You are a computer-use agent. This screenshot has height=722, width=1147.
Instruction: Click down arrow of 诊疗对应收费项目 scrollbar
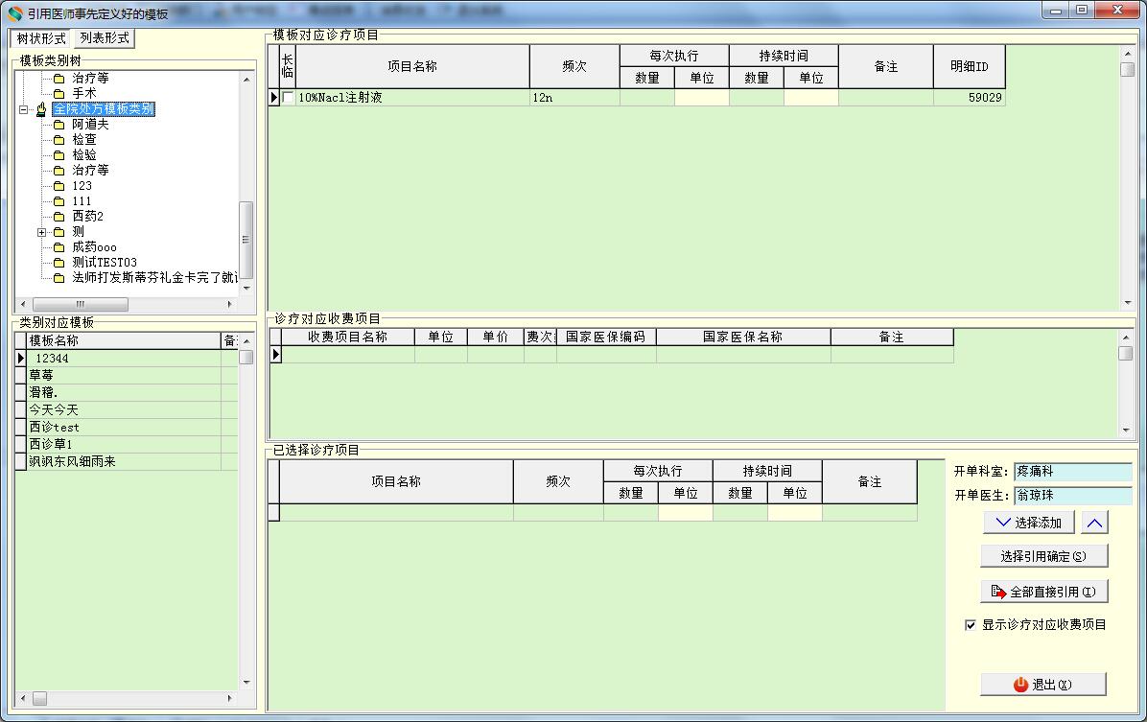pyautogui.click(x=1126, y=431)
